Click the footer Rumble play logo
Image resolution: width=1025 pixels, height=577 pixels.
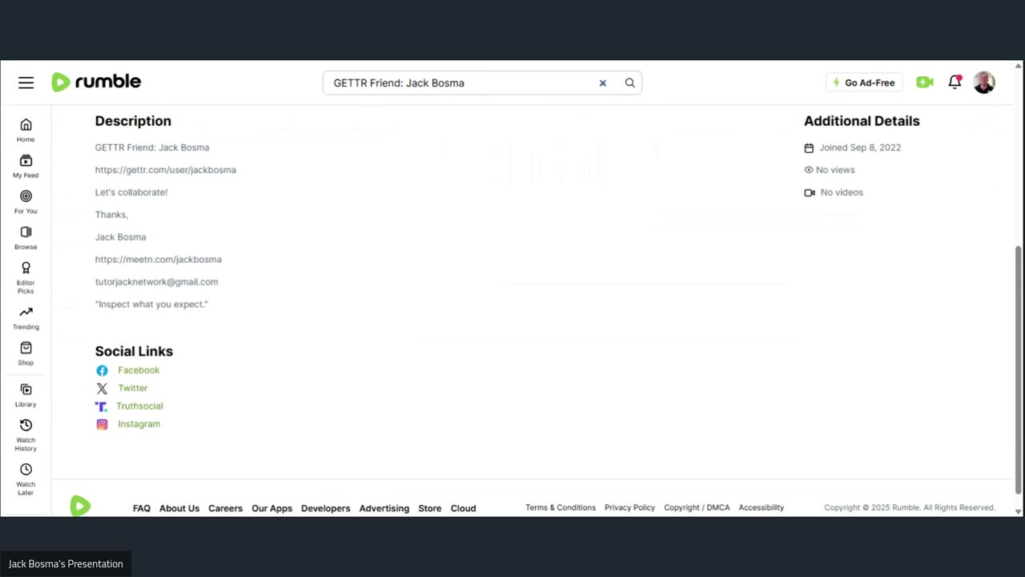80,506
